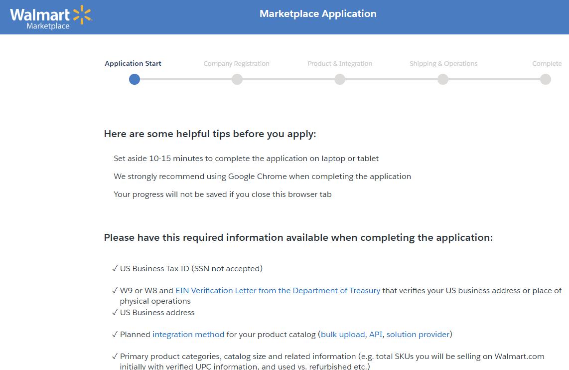Select the Company Registration step circle
Image resolution: width=569 pixels, height=370 pixels.
[237, 79]
